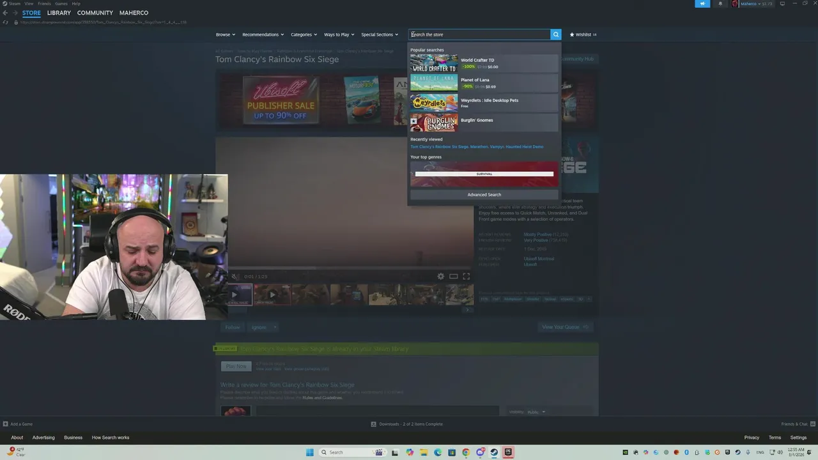Click the Play Now button
The height and width of the screenshot is (460, 818).
coord(236,366)
